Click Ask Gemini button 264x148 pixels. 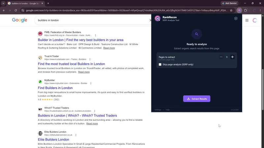coord(229,3)
